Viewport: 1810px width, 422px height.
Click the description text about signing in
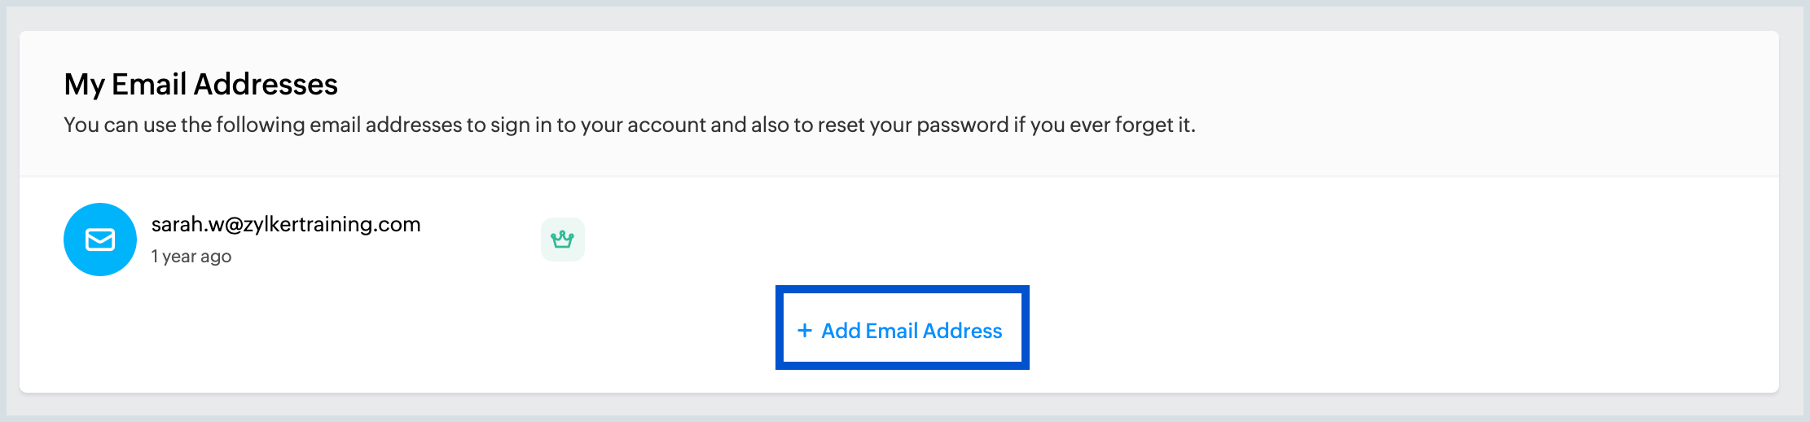click(629, 125)
